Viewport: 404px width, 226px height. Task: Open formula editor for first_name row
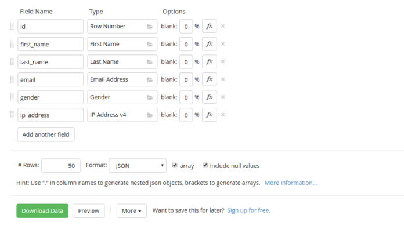209,44
